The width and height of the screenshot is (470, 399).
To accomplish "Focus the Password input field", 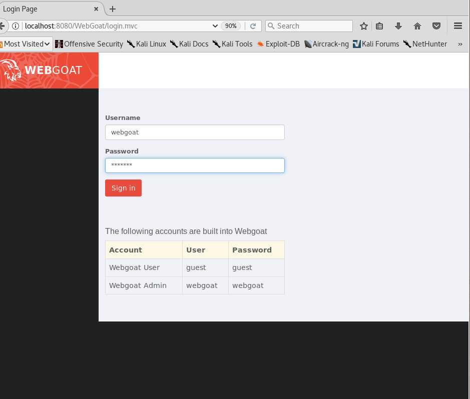I will (x=195, y=165).
